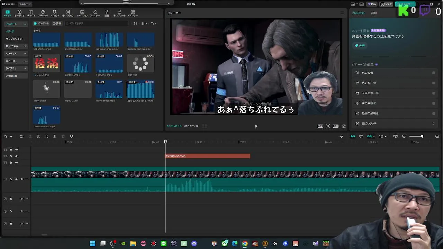Click the シェア share button
The height and width of the screenshot is (249, 443).
(386, 4)
